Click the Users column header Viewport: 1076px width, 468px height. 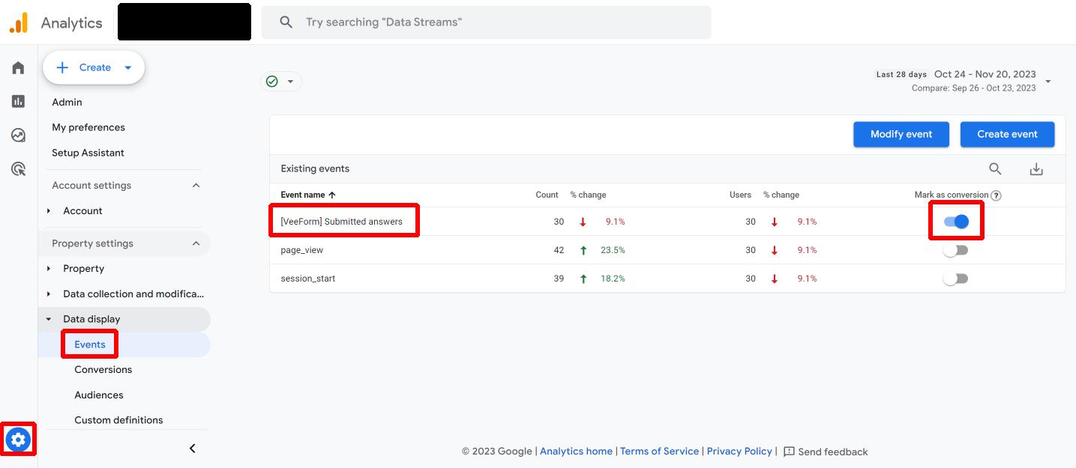(740, 195)
